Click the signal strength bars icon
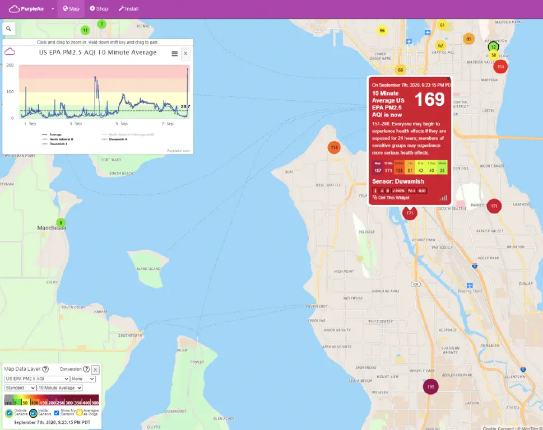The width and height of the screenshot is (543, 430). [443, 198]
